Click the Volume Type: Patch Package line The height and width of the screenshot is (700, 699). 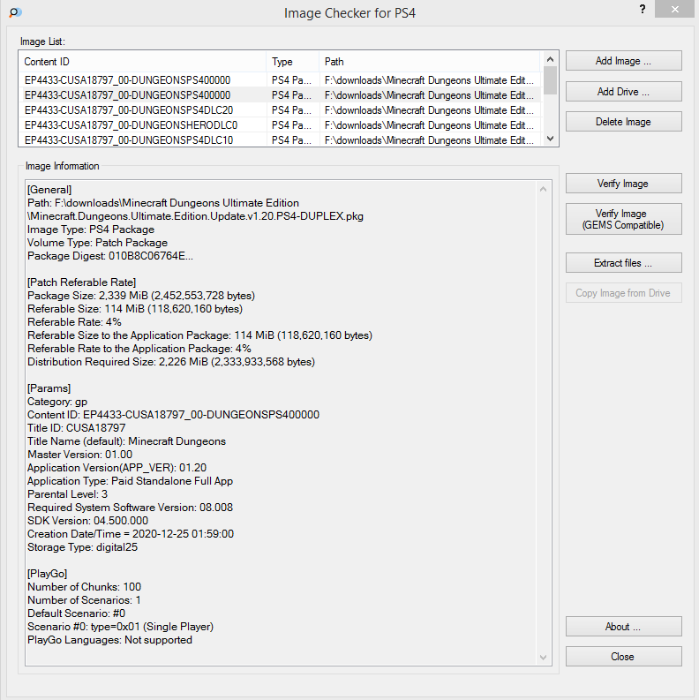click(x=97, y=243)
